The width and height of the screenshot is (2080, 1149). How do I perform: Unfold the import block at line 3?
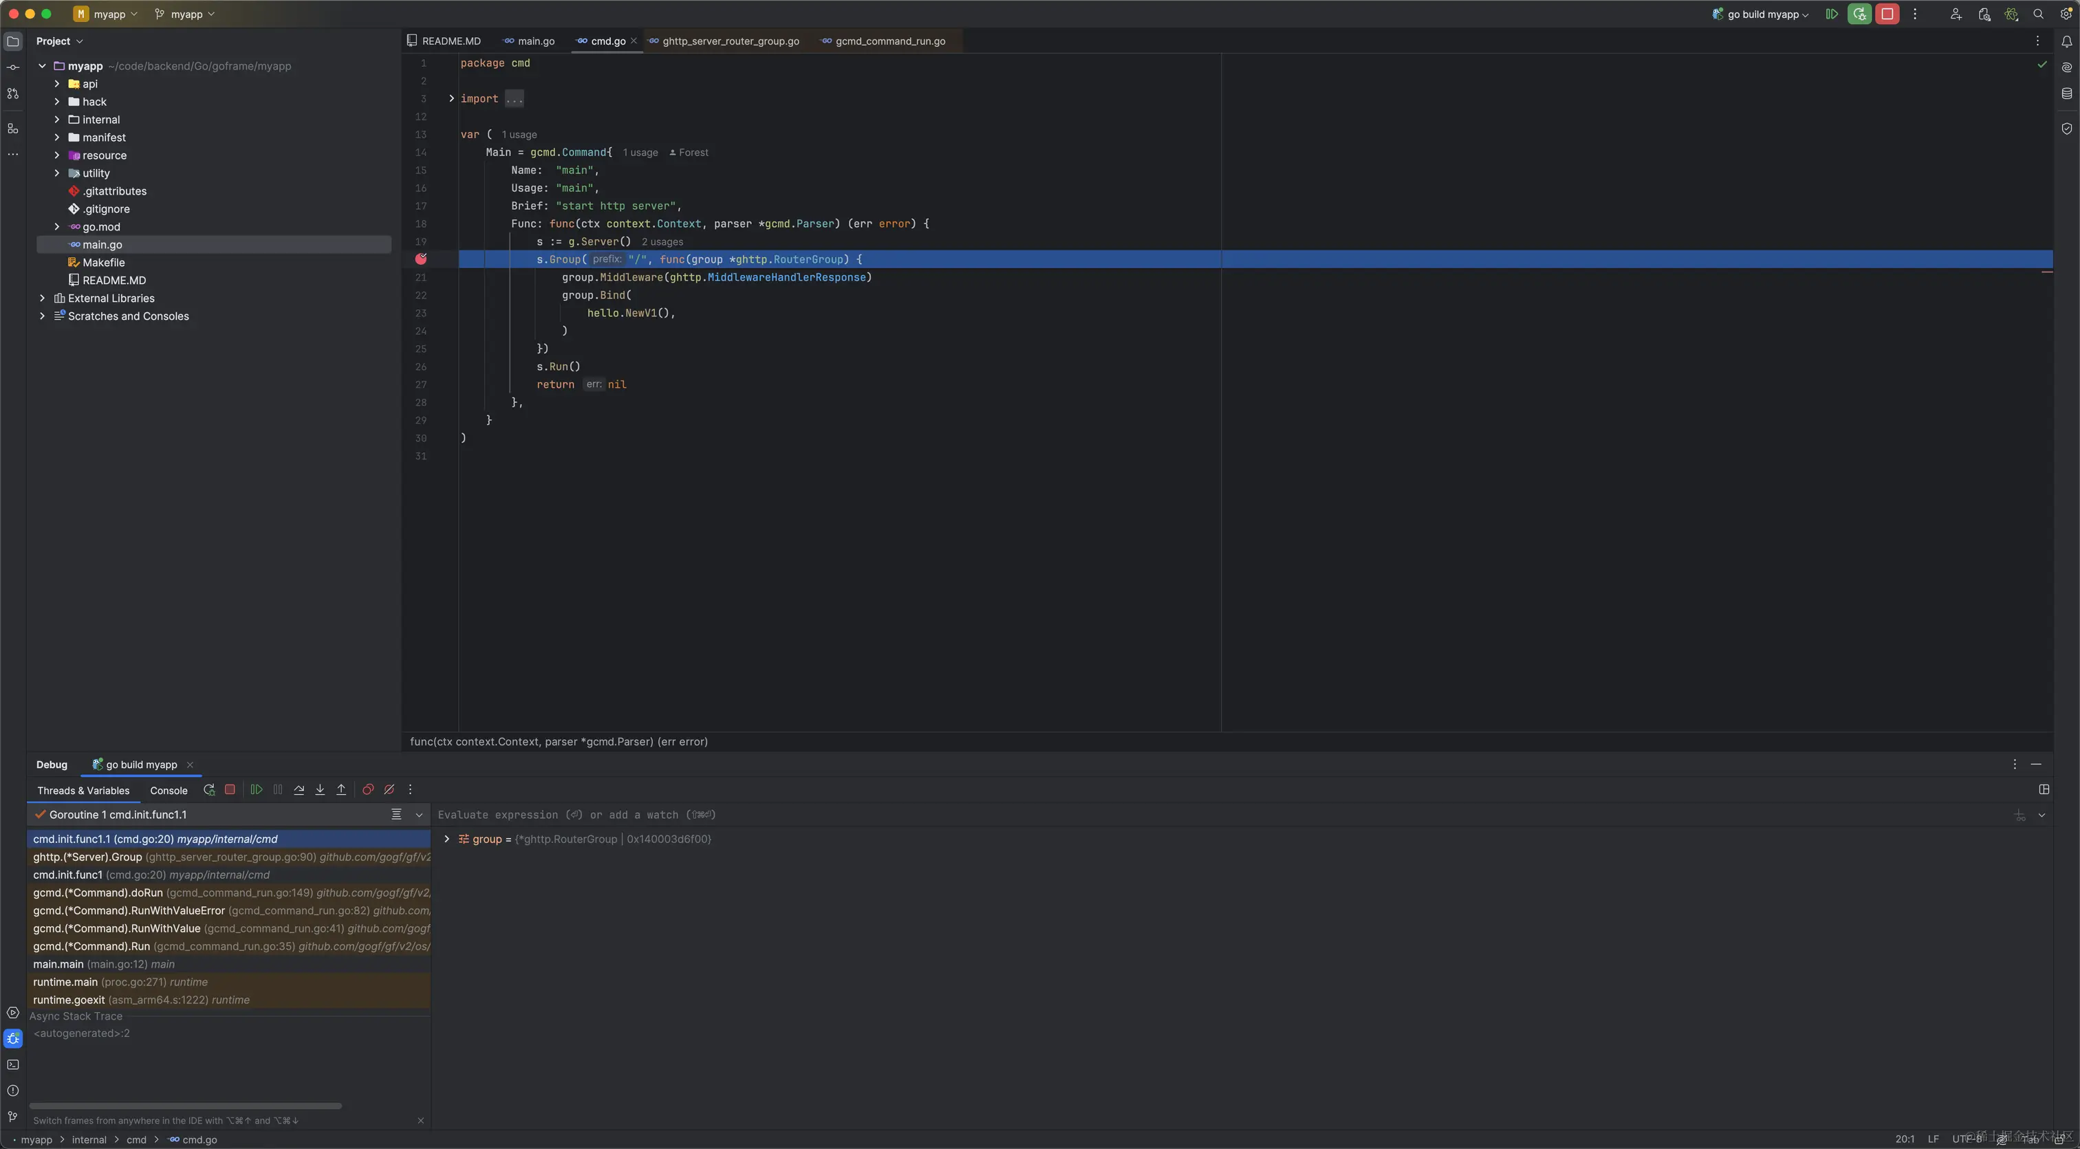click(x=451, y=98)
